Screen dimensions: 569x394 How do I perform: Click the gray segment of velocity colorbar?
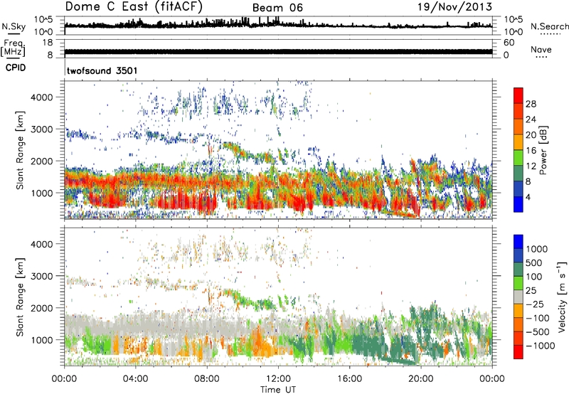point(519,297)
